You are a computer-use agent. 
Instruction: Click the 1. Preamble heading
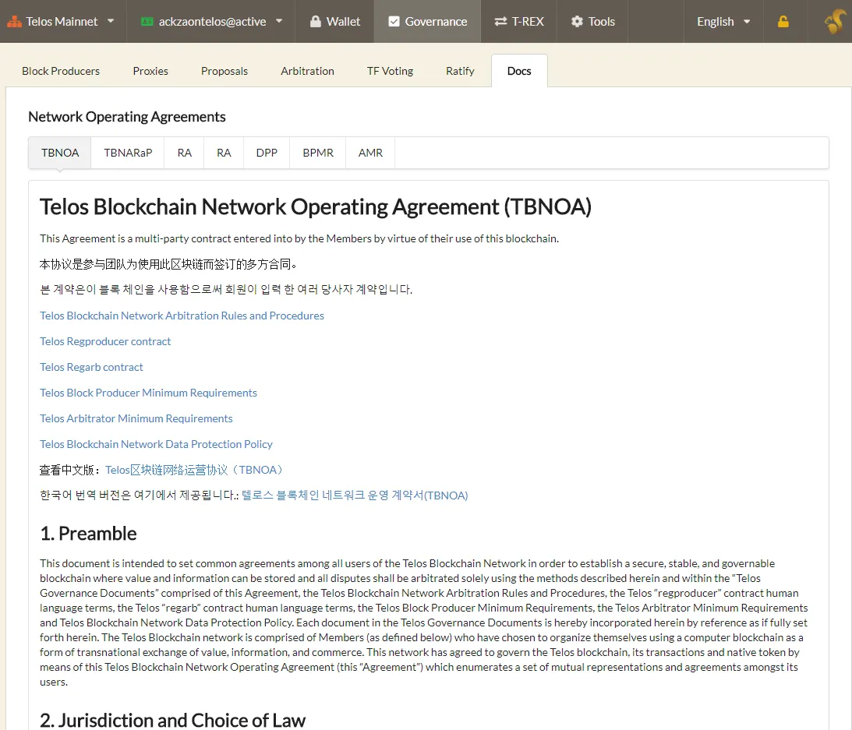(x=88, y=534)
